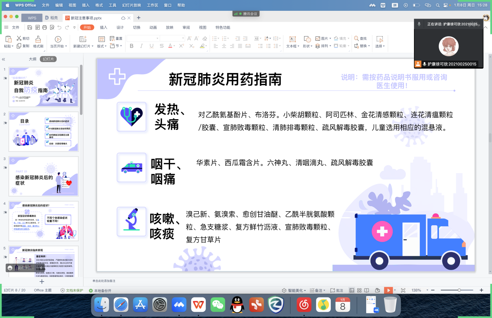Toggle Underline formatting

coord(151,46)
